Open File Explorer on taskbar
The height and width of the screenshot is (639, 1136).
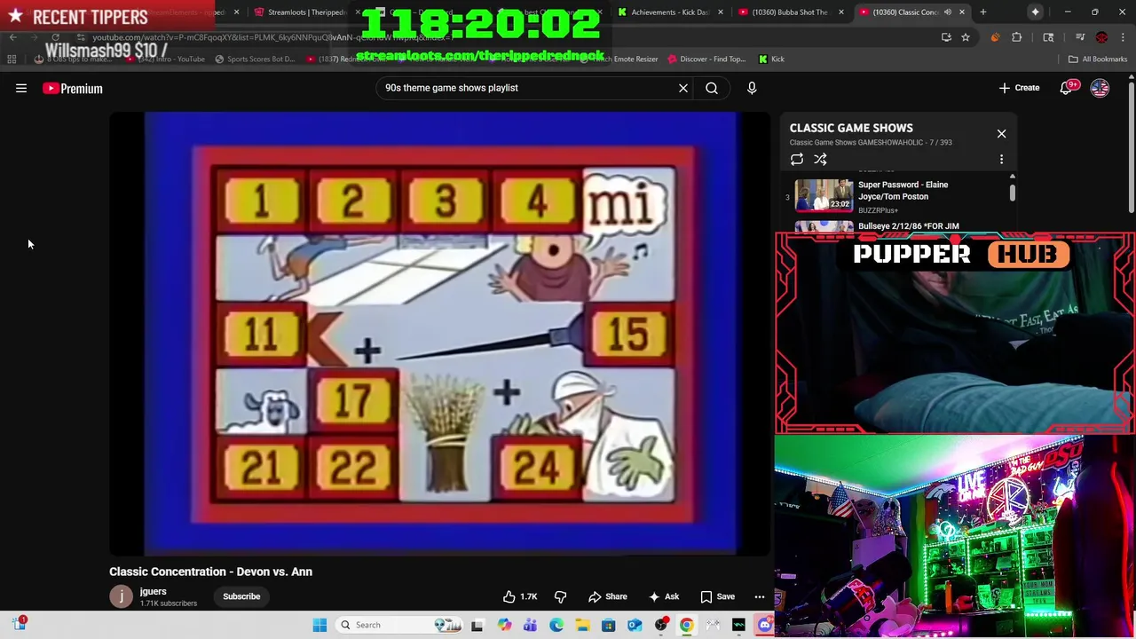pos(582,625)
